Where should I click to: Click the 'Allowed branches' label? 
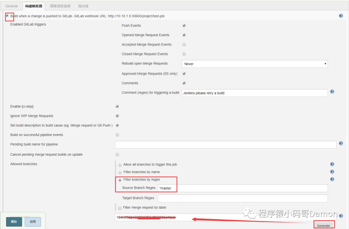click(24, 164)
